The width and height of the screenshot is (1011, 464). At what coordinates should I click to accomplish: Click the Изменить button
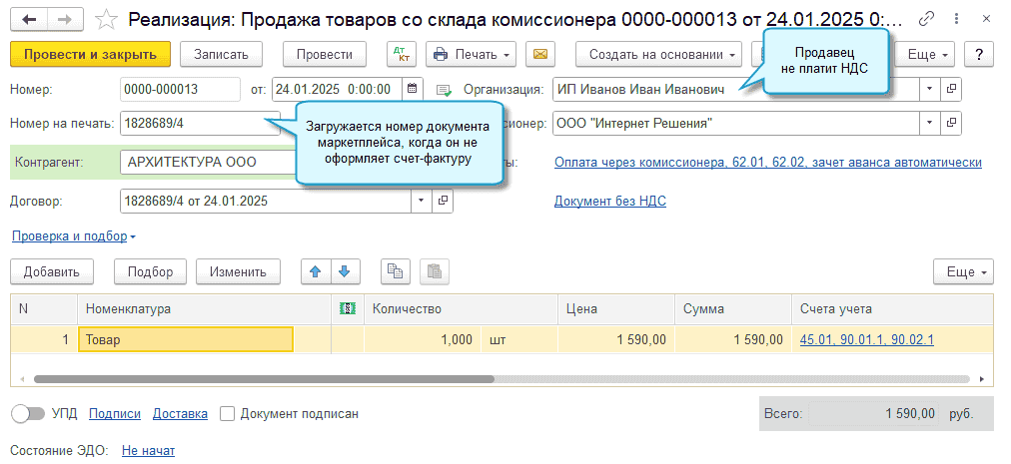click(x=238, y=271)
